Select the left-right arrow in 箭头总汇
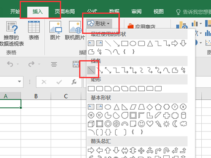Screen dimensions: 211x158 tap(124, 150)
